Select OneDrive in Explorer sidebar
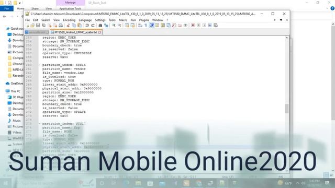 14,84
